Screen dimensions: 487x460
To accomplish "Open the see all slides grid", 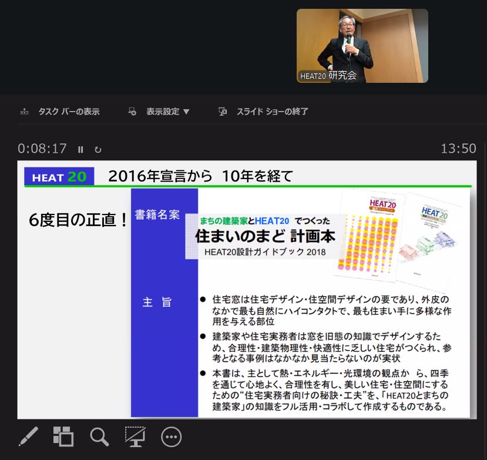I will [x=63, y=437].
